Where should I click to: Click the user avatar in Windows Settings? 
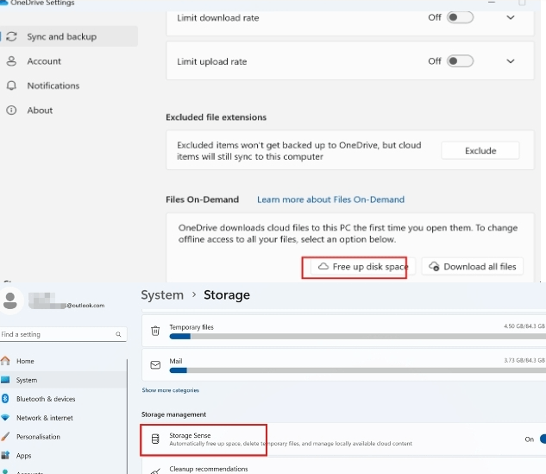click(x=10, y=300)
